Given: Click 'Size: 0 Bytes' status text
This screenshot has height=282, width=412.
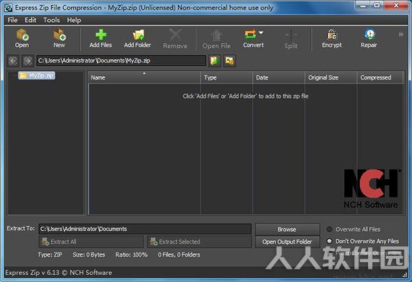Looking at the screenshot, I should coord(89,255).
